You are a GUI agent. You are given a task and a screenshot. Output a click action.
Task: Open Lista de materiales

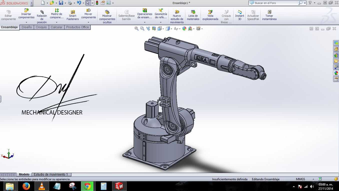coord(193,15)
